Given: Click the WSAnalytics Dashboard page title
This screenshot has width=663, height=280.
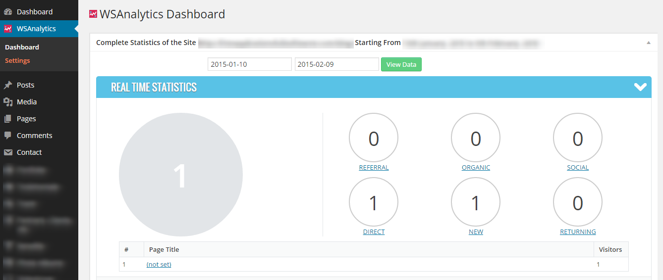Looking at the screenshot, I should click(x=163, y=14).
